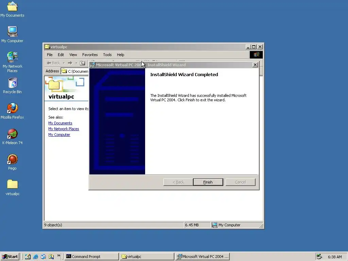Switch to Command Prompt taskbar button
Viewport: 348px width, 261px height.
click(92, 257)
